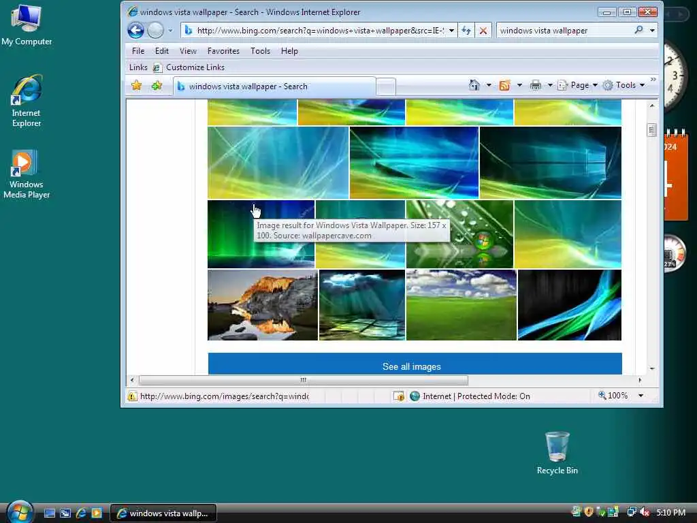697x523 pixels.
Task: Open the Tools menu in menu bar
Action: click(260, 51)
